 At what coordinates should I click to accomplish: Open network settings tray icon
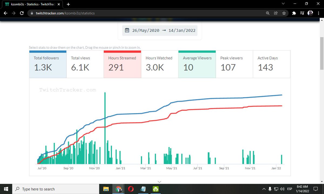tap(276, 189)
